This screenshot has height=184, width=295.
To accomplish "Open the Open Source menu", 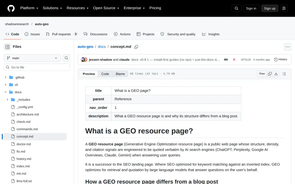I will [x=106, y=8].
